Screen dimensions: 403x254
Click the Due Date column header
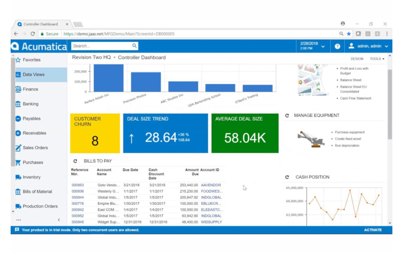click(130, 170)
